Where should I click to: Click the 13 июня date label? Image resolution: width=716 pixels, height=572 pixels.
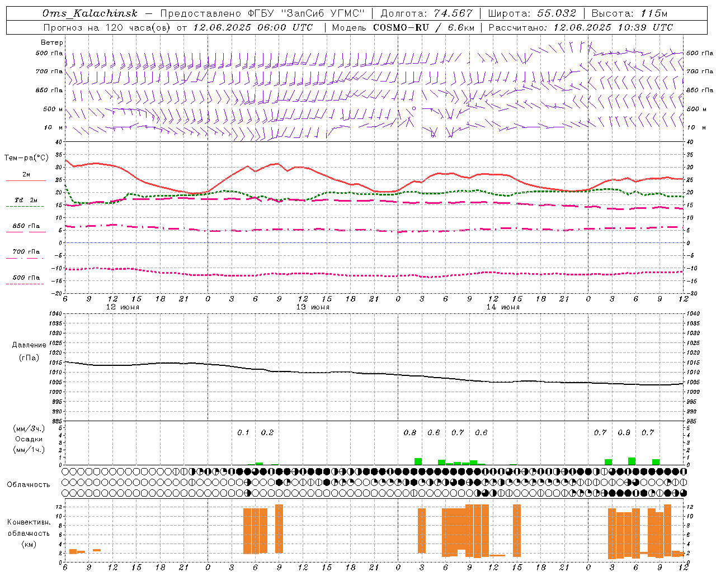point(313,307)
